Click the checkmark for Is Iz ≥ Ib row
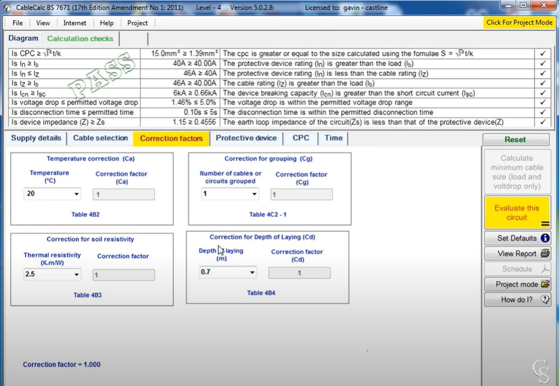559x386 pixels. [542, 83]
